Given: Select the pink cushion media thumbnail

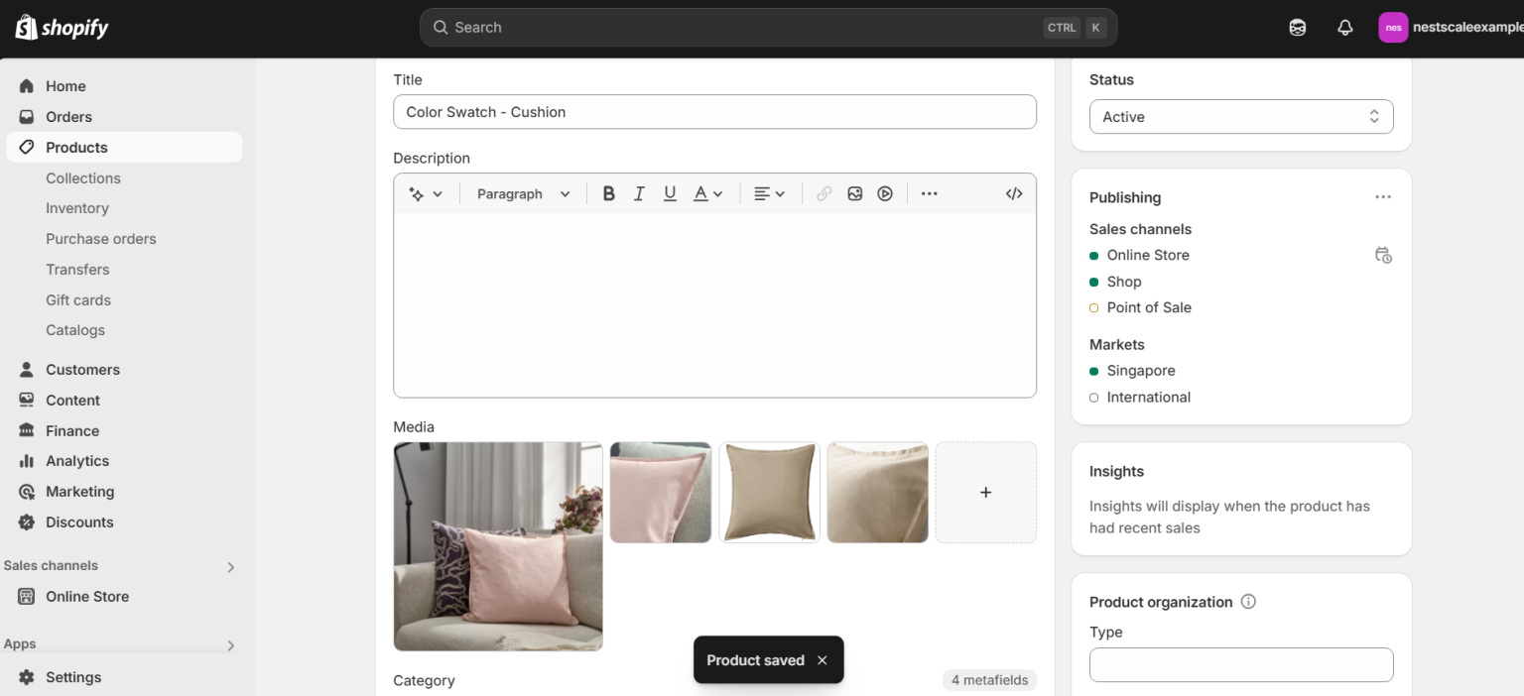Looking at the screenshot, I should [660, 492].
